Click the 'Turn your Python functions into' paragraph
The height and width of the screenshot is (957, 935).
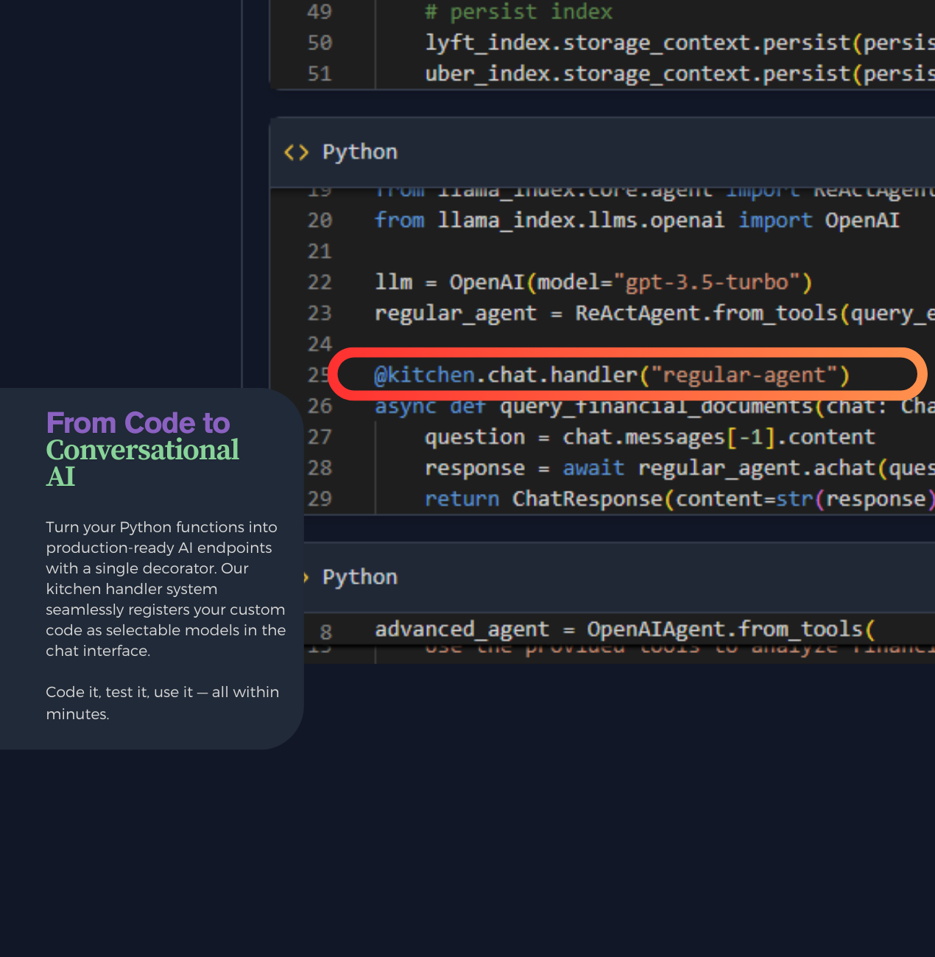tap(166, 589)
